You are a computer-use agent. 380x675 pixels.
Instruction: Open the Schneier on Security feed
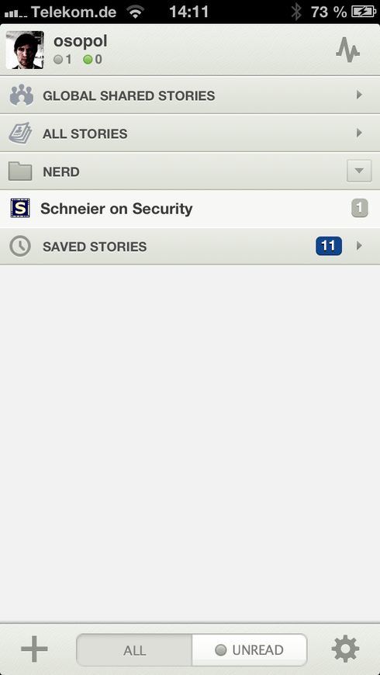click(190, 209)
